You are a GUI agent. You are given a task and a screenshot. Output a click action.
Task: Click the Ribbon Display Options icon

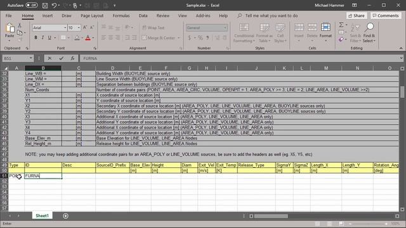coord(355,5)
